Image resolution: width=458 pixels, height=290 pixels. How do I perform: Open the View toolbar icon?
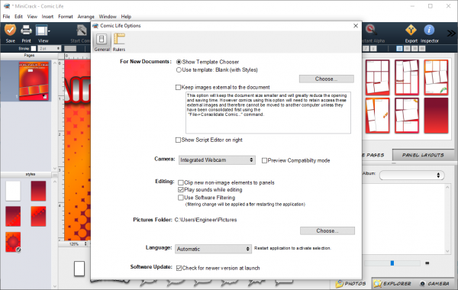click(x=43, y=33)
